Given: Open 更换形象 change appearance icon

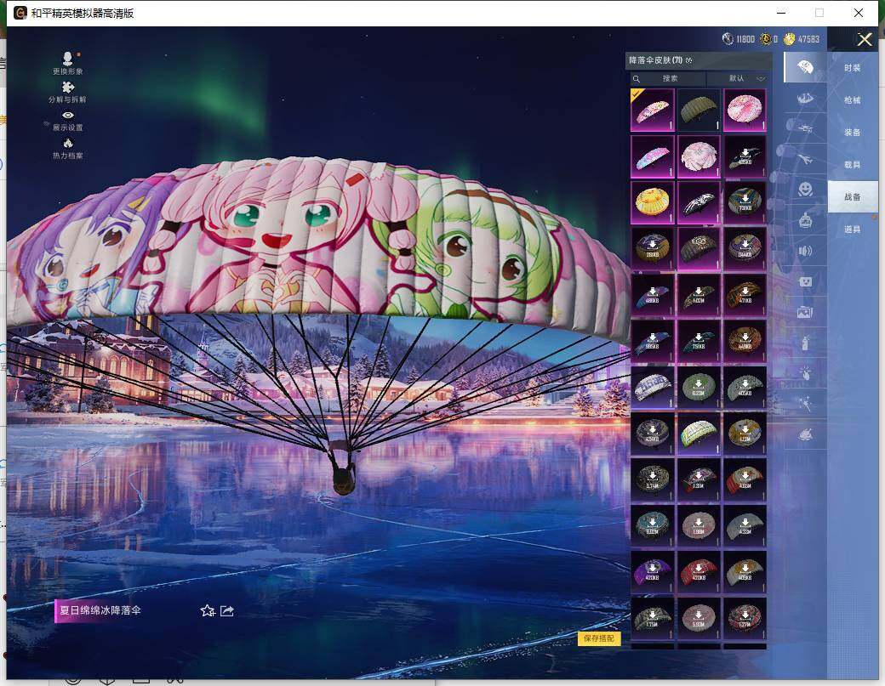Looking at the screenshot, I should [x=68, y=63].
